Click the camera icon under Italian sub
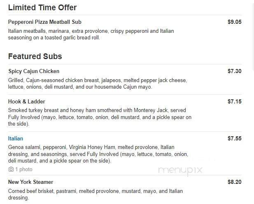254x204 pixels. pos(11,170)
